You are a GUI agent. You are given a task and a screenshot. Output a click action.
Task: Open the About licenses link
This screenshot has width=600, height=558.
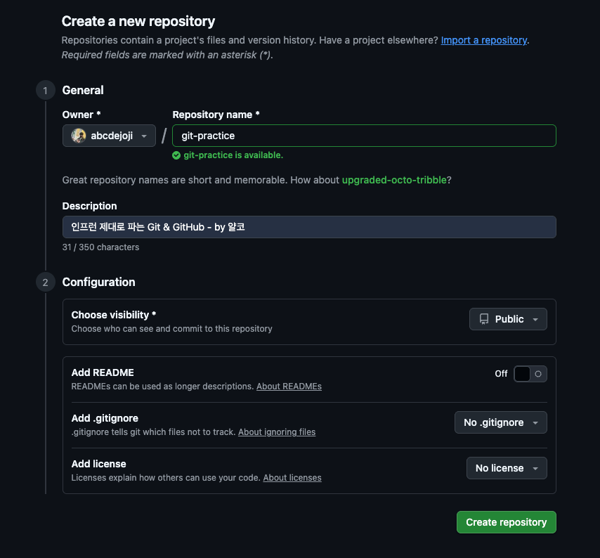pos(292,478)
